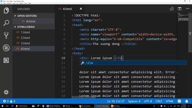Change indentation via Spaces: 4
The width and height of the screenshot is (192, 108).
pos(134,101)
